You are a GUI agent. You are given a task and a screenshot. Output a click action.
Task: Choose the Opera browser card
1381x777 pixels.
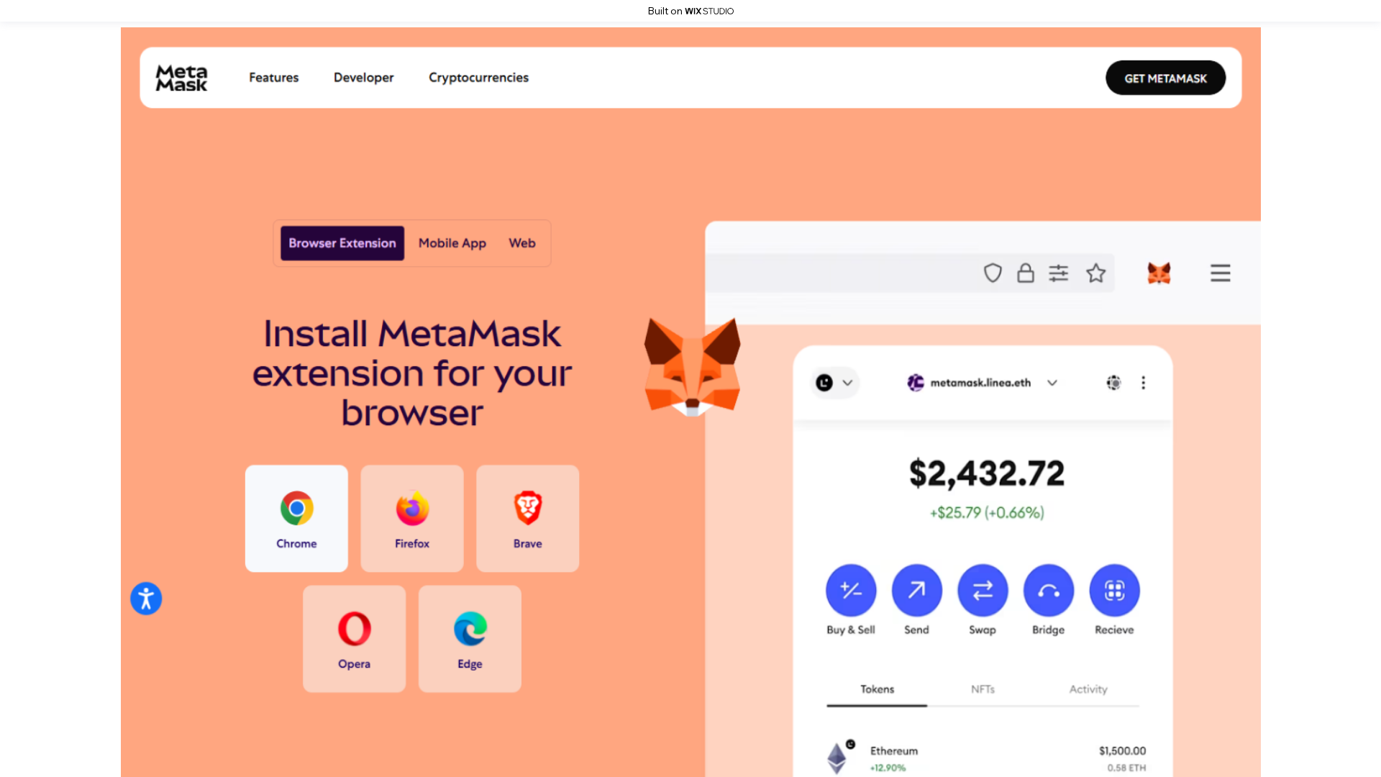click(x=354, y=639)
